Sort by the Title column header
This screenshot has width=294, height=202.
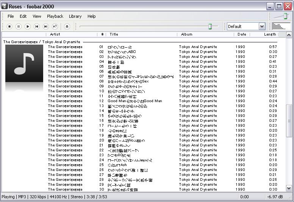114,34
